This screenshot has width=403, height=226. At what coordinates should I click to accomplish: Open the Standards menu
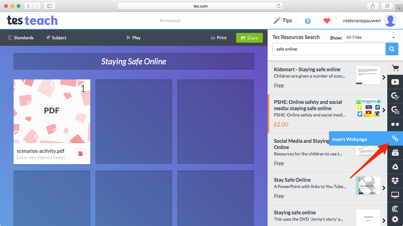21,38
